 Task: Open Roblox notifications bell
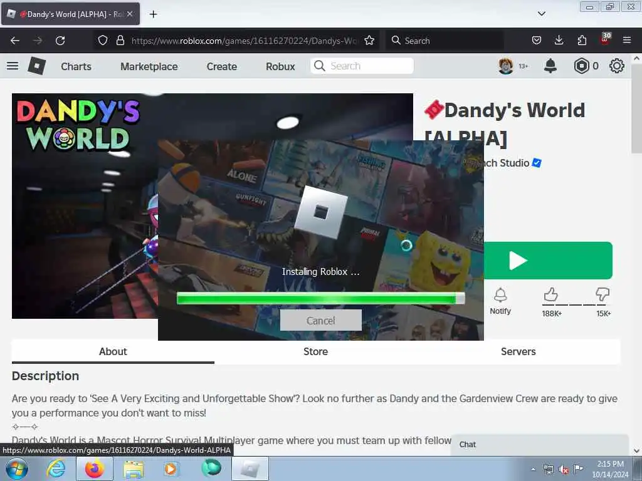pyautogui.click(x=550, y=66)
